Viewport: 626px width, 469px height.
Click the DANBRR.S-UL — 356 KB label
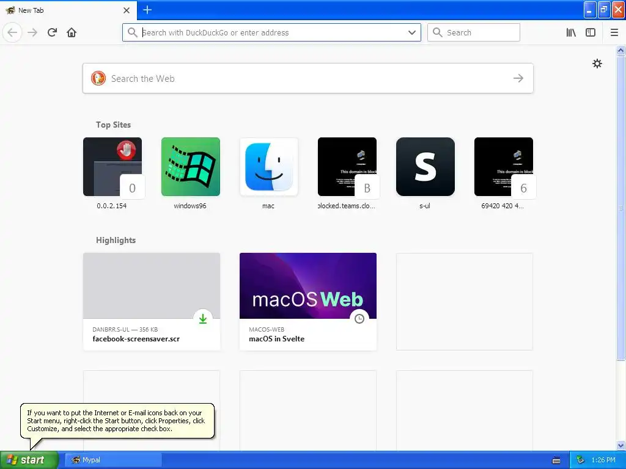tap(125, 329)
